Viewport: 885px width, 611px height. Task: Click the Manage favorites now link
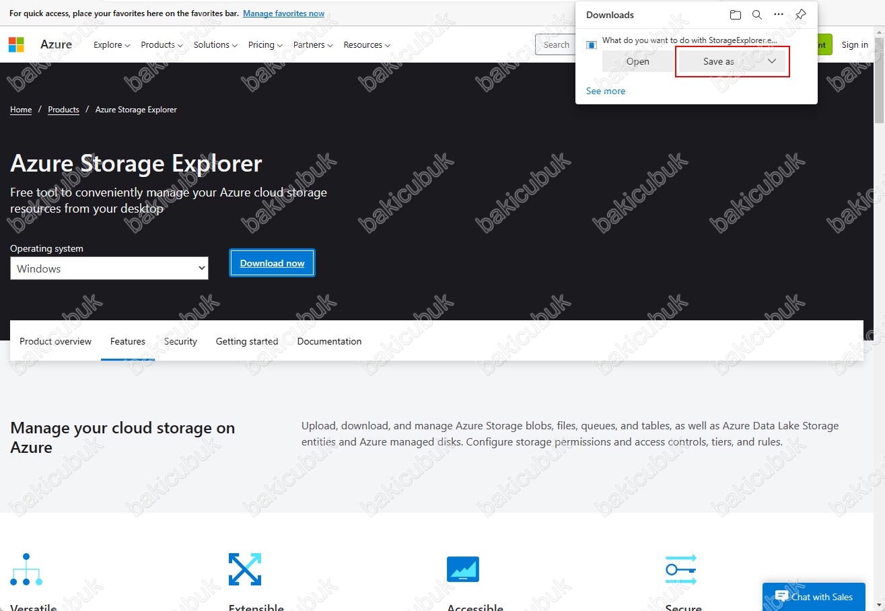(x=283, y=13)
